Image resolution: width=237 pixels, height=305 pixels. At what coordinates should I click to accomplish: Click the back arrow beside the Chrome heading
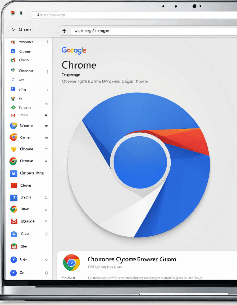(x=13, y=29)
